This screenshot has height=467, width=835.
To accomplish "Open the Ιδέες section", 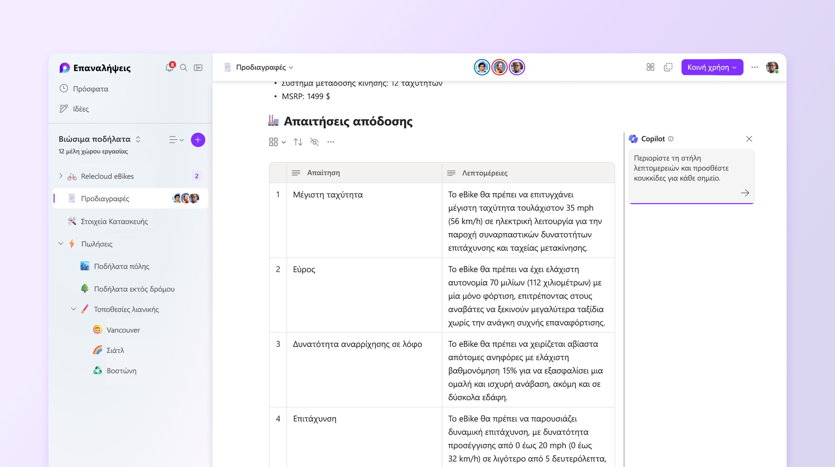I will (74, 109).
